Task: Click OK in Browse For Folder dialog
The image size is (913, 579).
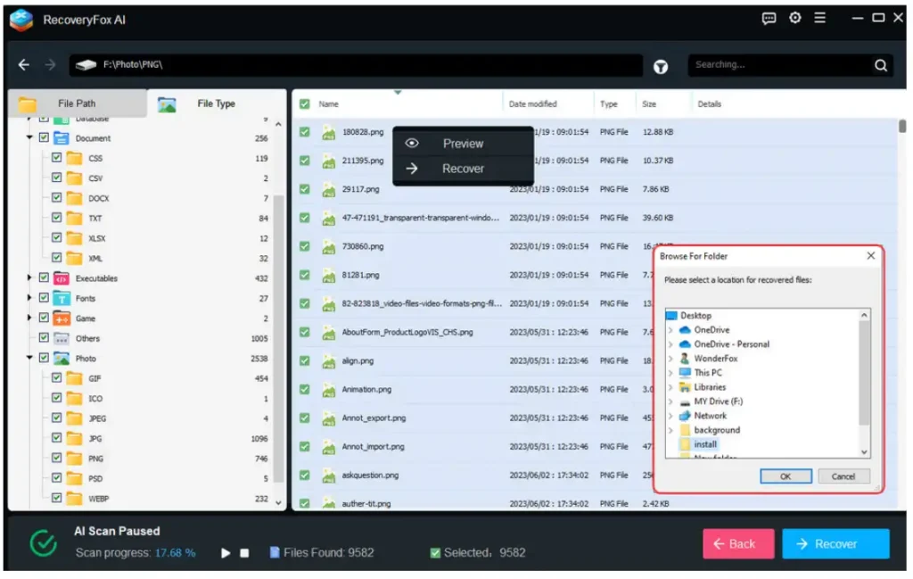Action: coord(786,477)
